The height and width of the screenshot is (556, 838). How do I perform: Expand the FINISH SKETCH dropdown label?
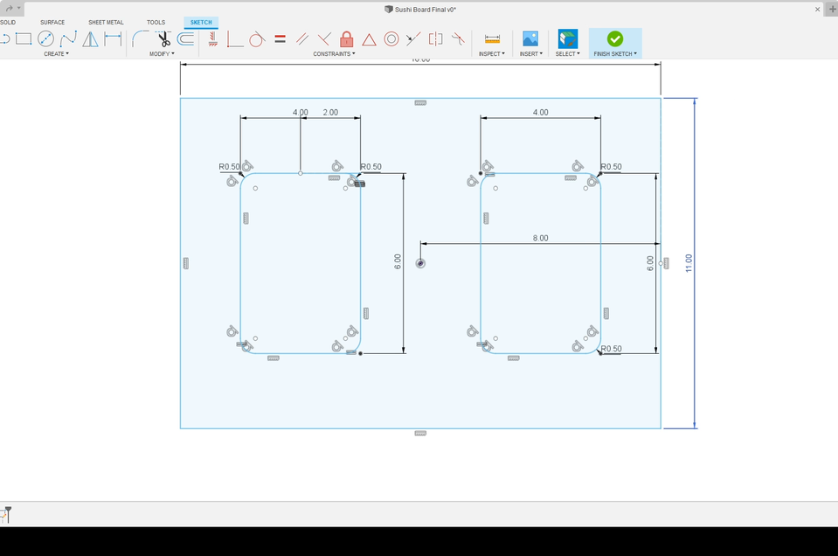(615, 54)
